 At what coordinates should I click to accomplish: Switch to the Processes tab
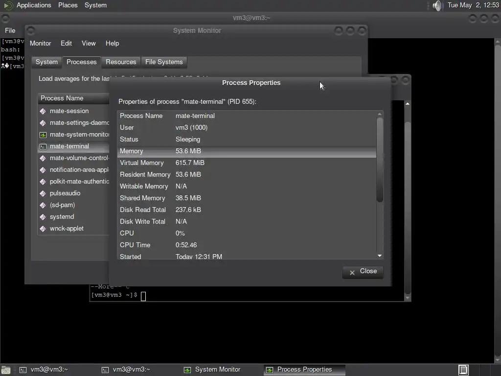[x=82, y=62]
